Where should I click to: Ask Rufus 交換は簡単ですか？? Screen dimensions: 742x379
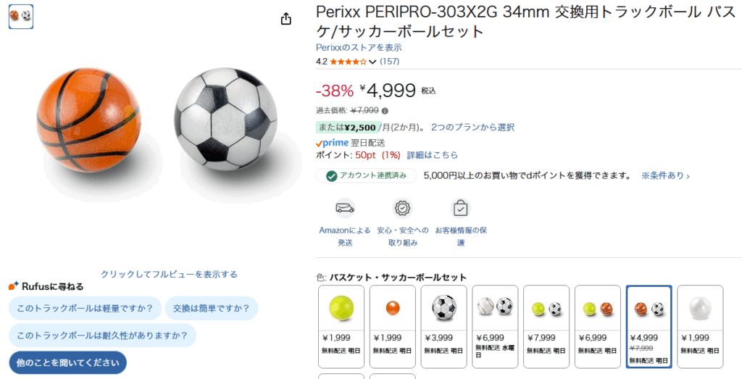(x=212, y=308)
